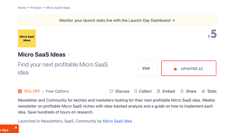The image size is (234, 133).
Task: Open the Launch Day Dashboard banner
Action: (x=117, y=20)
